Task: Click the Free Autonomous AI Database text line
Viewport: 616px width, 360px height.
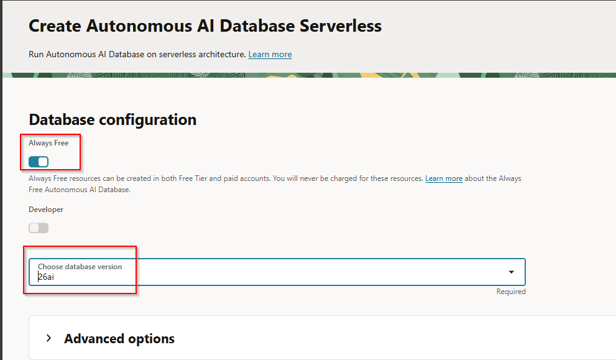Action: pyautogui.click(x=80, y=190)
